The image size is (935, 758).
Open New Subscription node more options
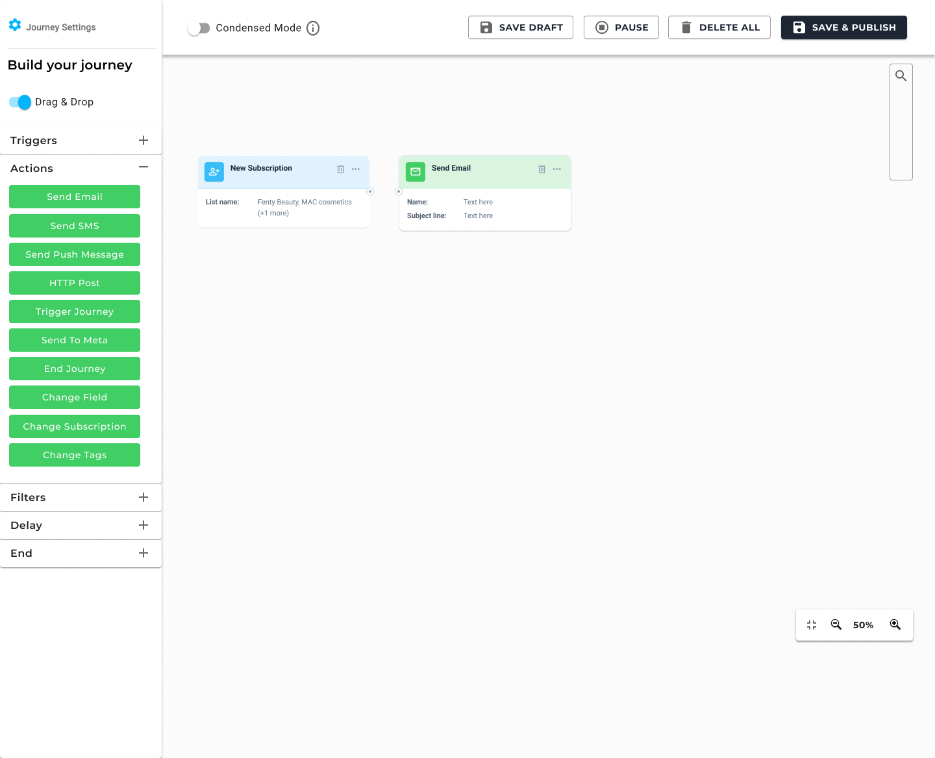pyautogui.click(x=356, y=169)
